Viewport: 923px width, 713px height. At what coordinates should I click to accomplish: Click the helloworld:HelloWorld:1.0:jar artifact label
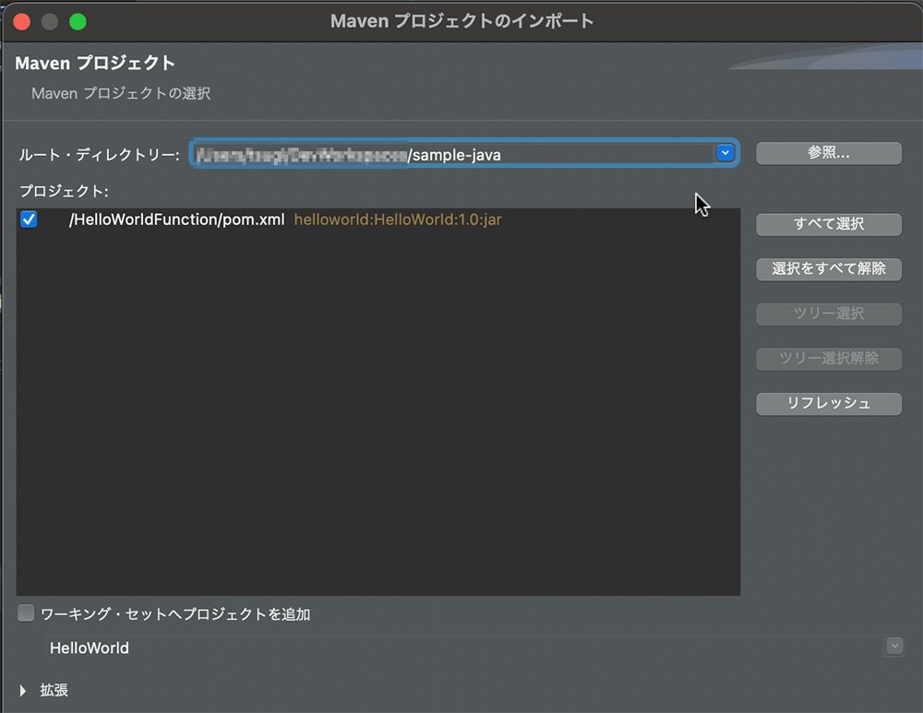pyautogui.click(x=398, y=220)
